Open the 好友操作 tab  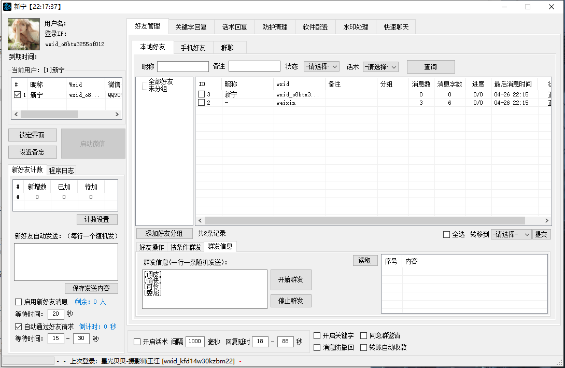click(151, 247)
